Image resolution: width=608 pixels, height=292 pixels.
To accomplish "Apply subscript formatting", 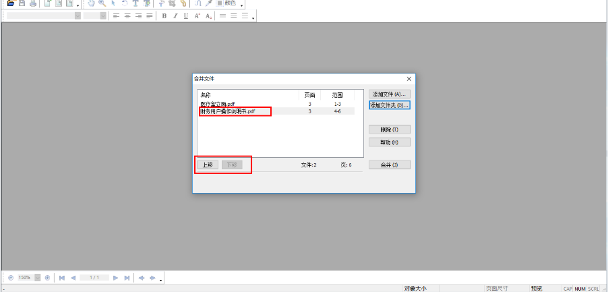I will [208, 16].
